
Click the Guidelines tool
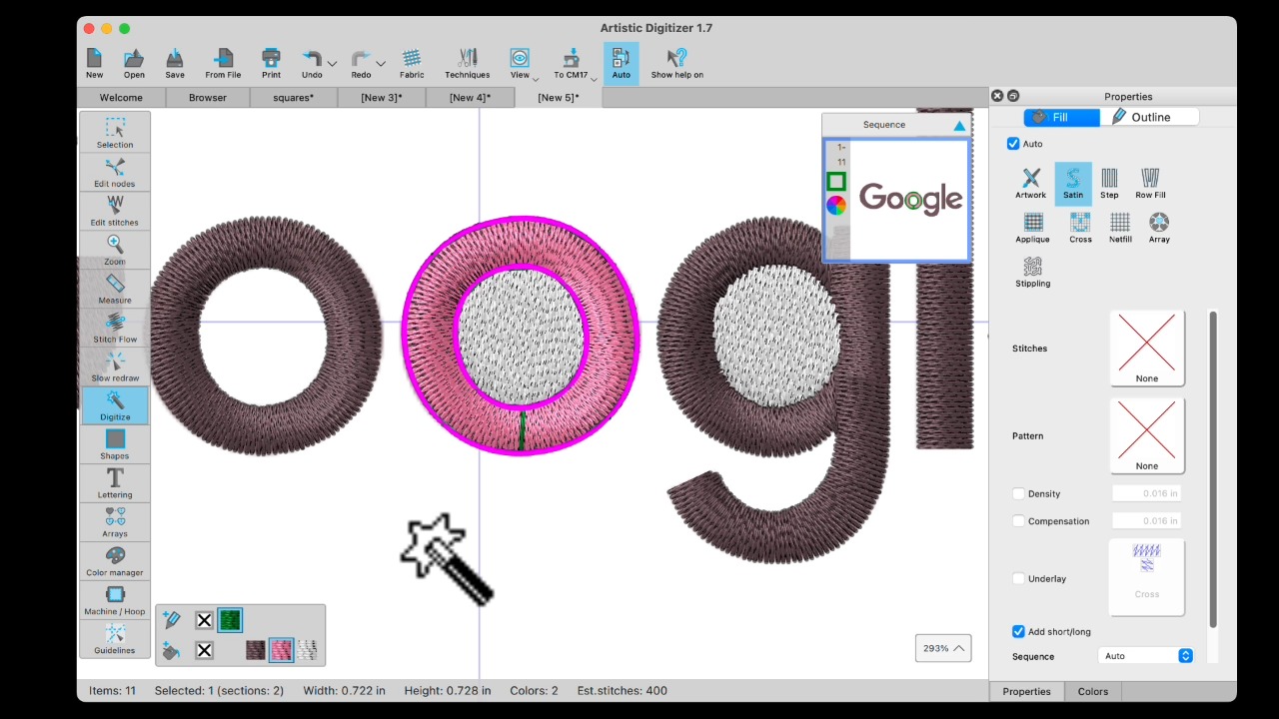pos(115,638)
